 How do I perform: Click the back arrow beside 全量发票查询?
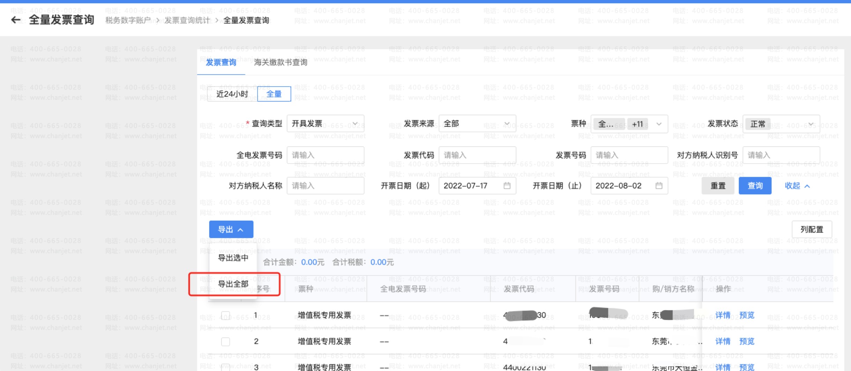click(15, 20)
